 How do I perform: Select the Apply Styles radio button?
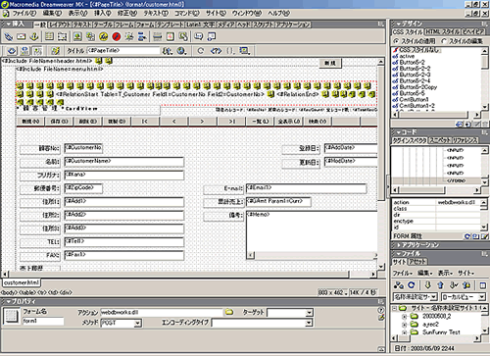point(396,41)
